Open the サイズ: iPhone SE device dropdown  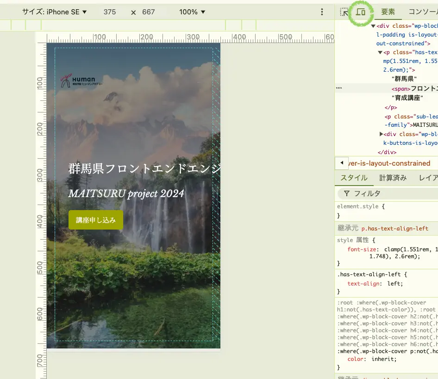click(55, 12)
